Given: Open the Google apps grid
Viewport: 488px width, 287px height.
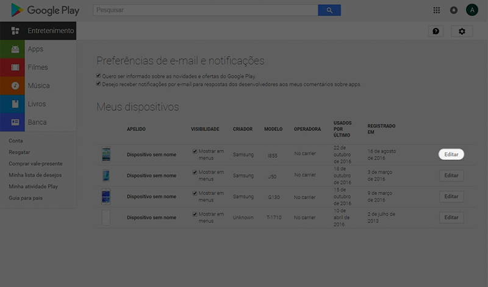Looking at the screenshot, I should pos(437,10).
